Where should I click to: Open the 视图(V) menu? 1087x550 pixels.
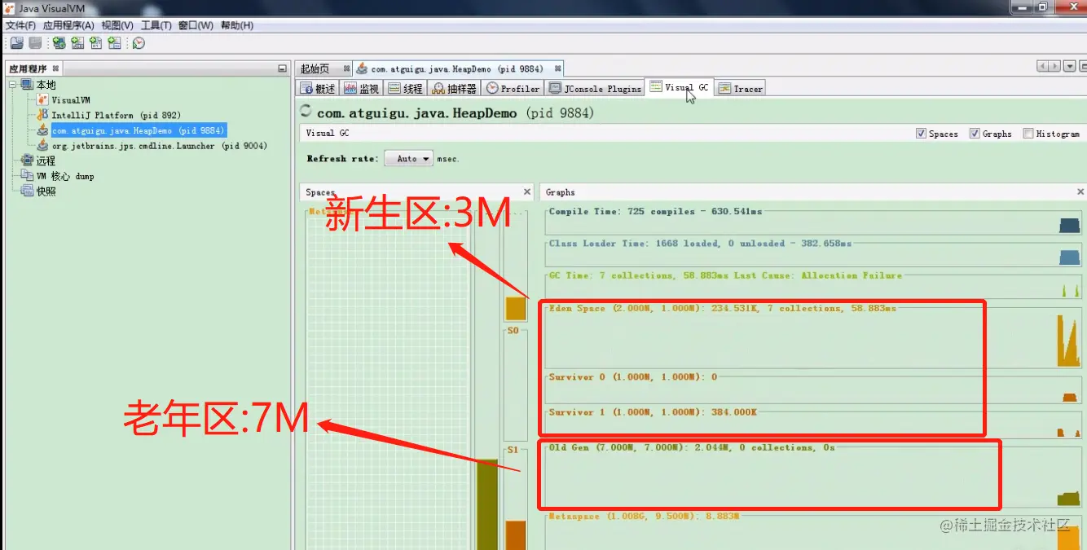[x=117, y=25]
